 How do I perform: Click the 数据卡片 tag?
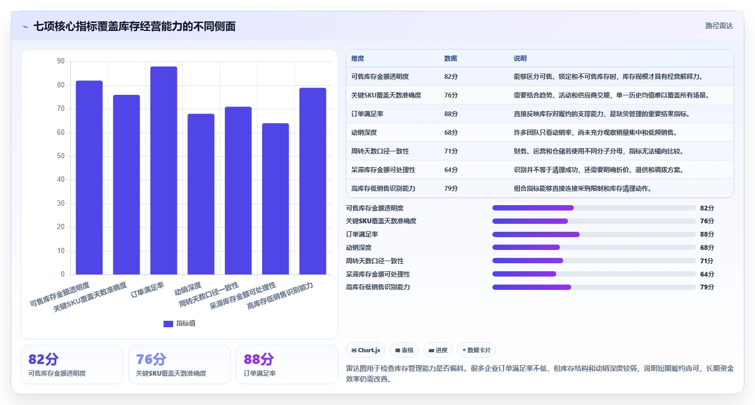(x=476, y=350)
